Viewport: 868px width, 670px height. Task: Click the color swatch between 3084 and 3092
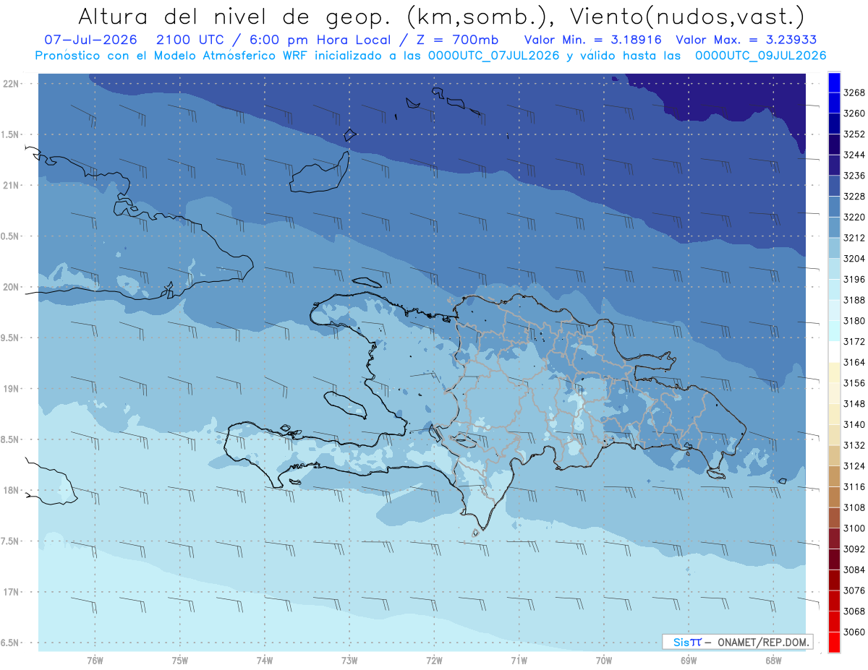point(834,559)
